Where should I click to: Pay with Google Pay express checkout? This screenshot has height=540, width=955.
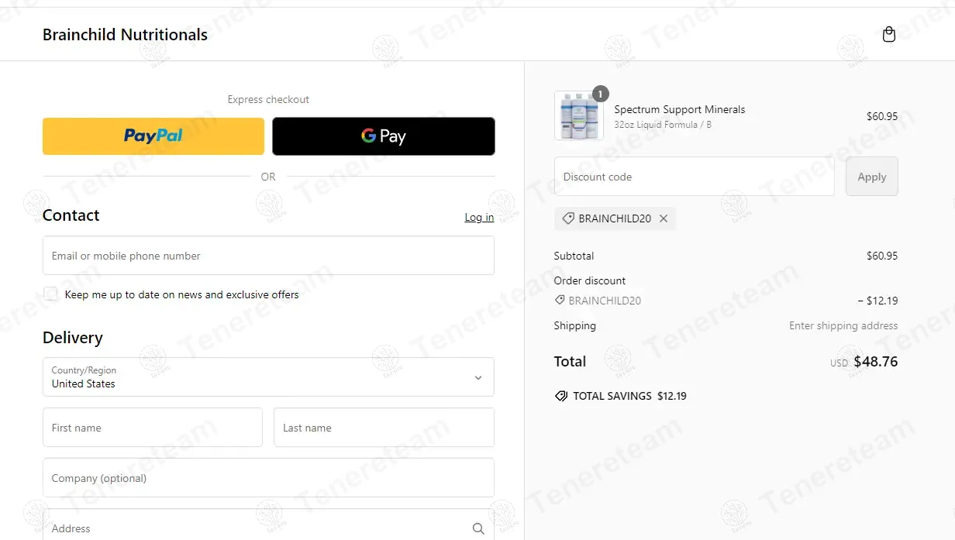384,136
